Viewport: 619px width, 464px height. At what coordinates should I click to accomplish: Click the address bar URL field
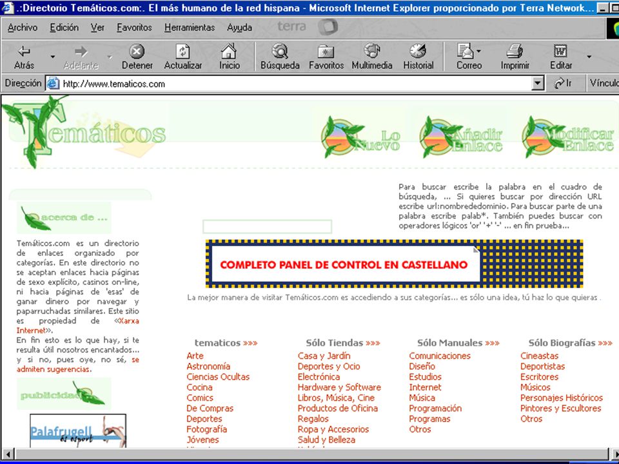coord(296,84)
